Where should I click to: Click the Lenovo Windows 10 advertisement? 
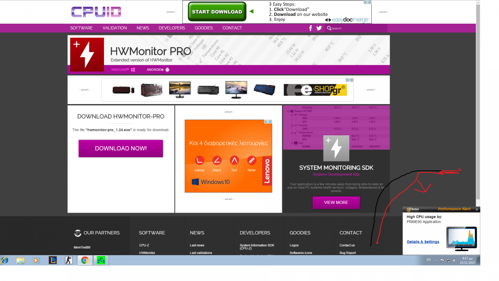[x=228, y=156]
